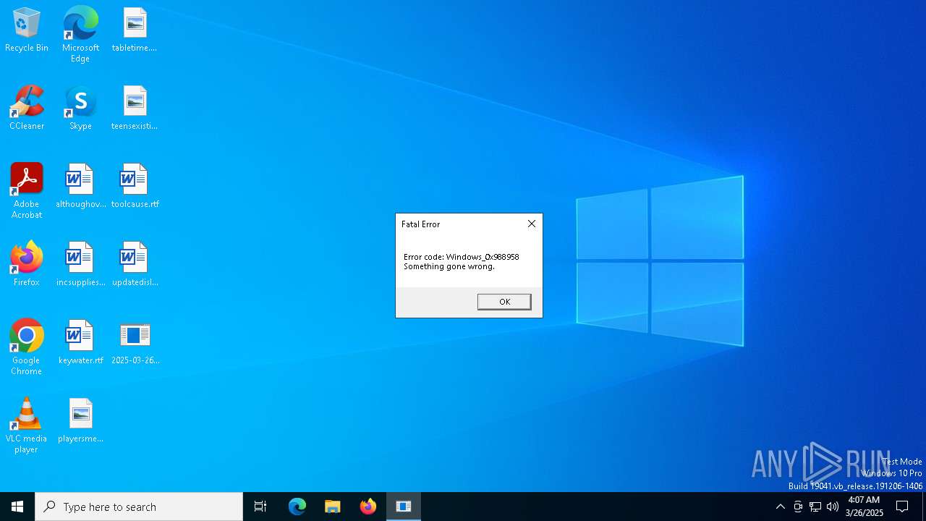Select the keywater.rtf document

click(x=80, y=342)
